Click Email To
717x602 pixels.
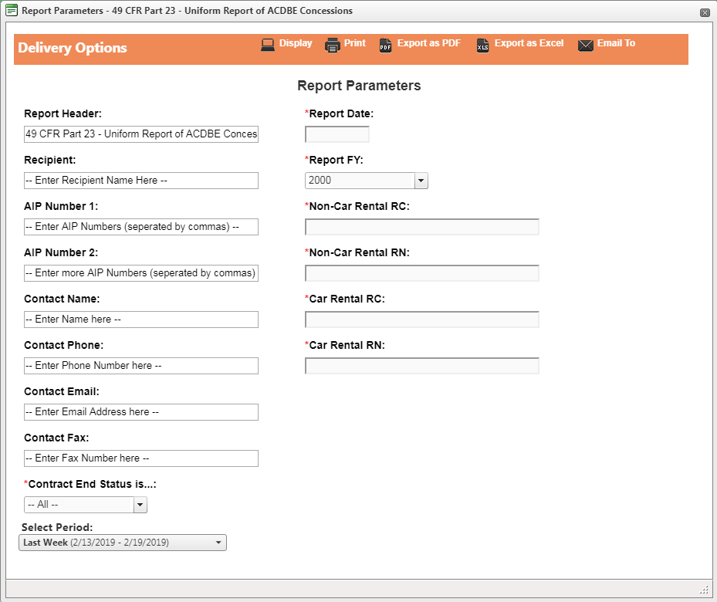(615, 43)
